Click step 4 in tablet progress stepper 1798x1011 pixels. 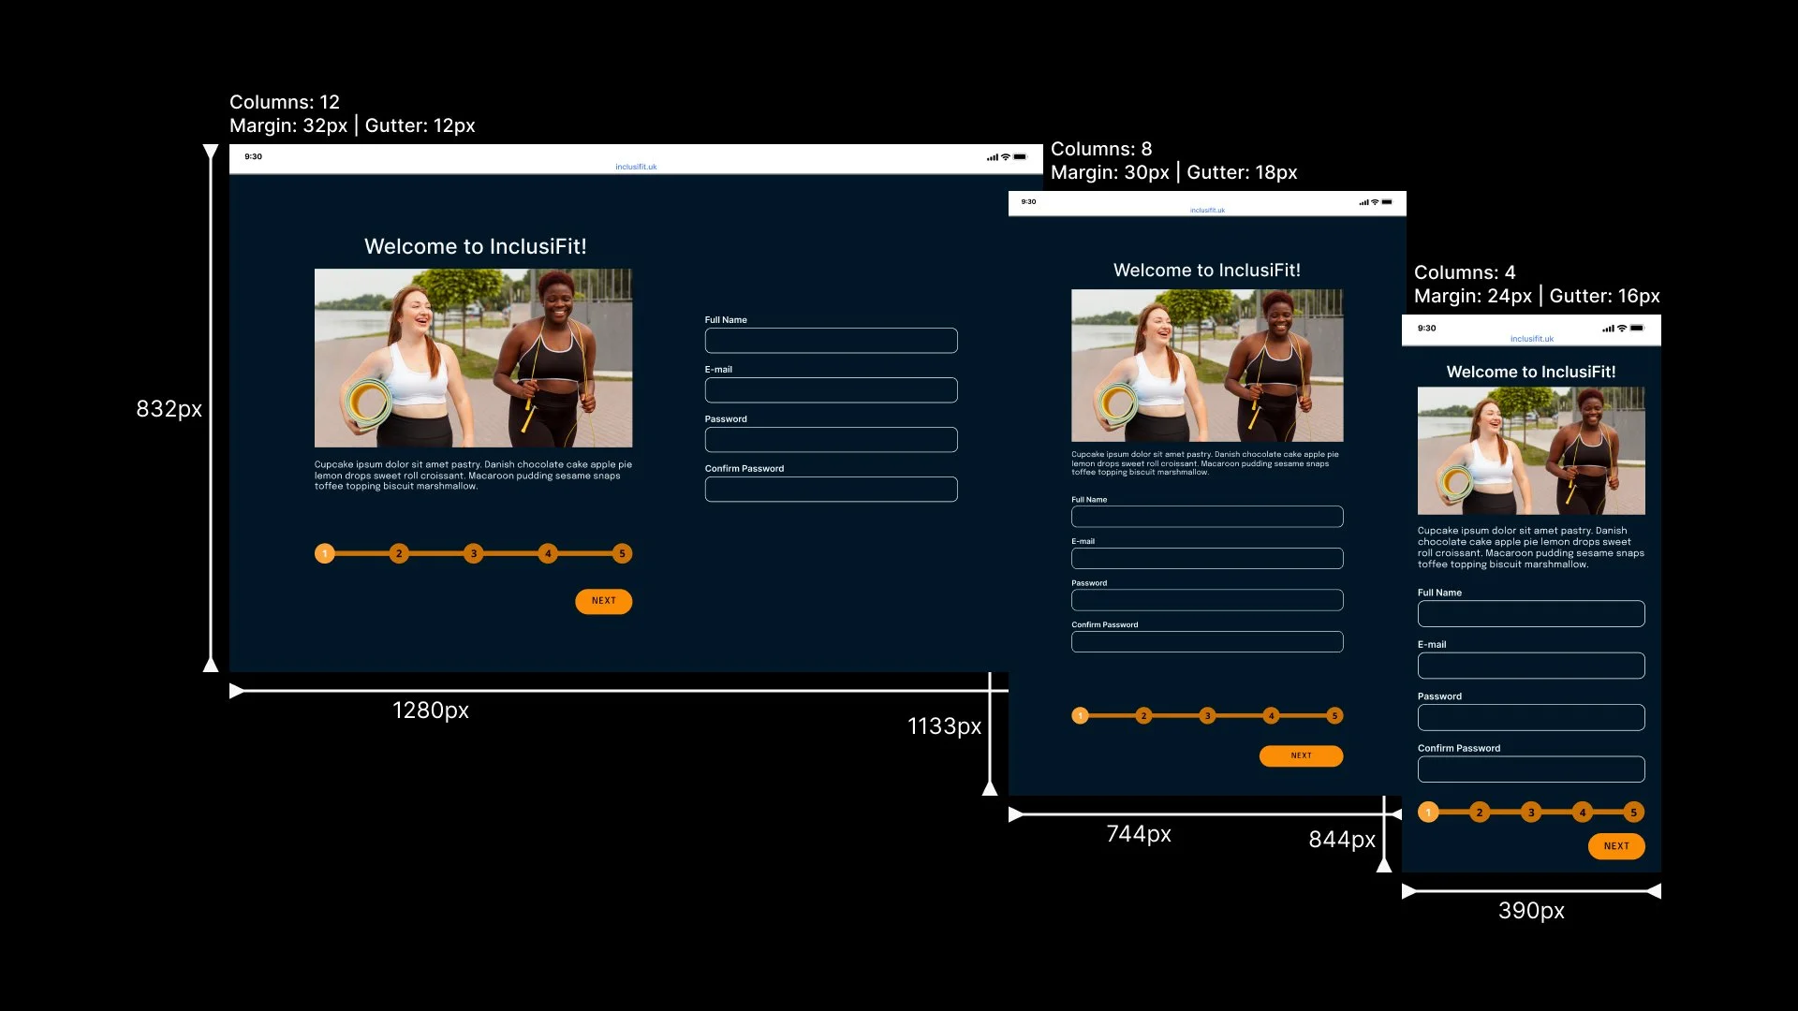coord(1271,716)
